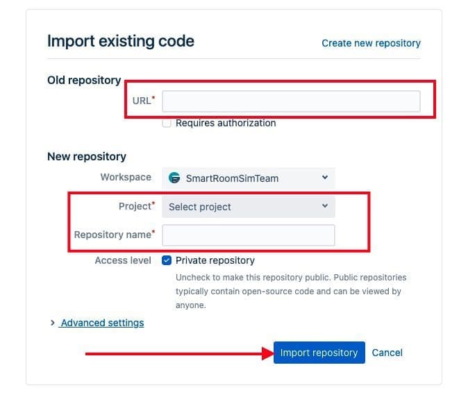The width and height of the screenshot is (459, 397).
Task: Uncheck the Private repository checkbox
Action: [167, 260]
